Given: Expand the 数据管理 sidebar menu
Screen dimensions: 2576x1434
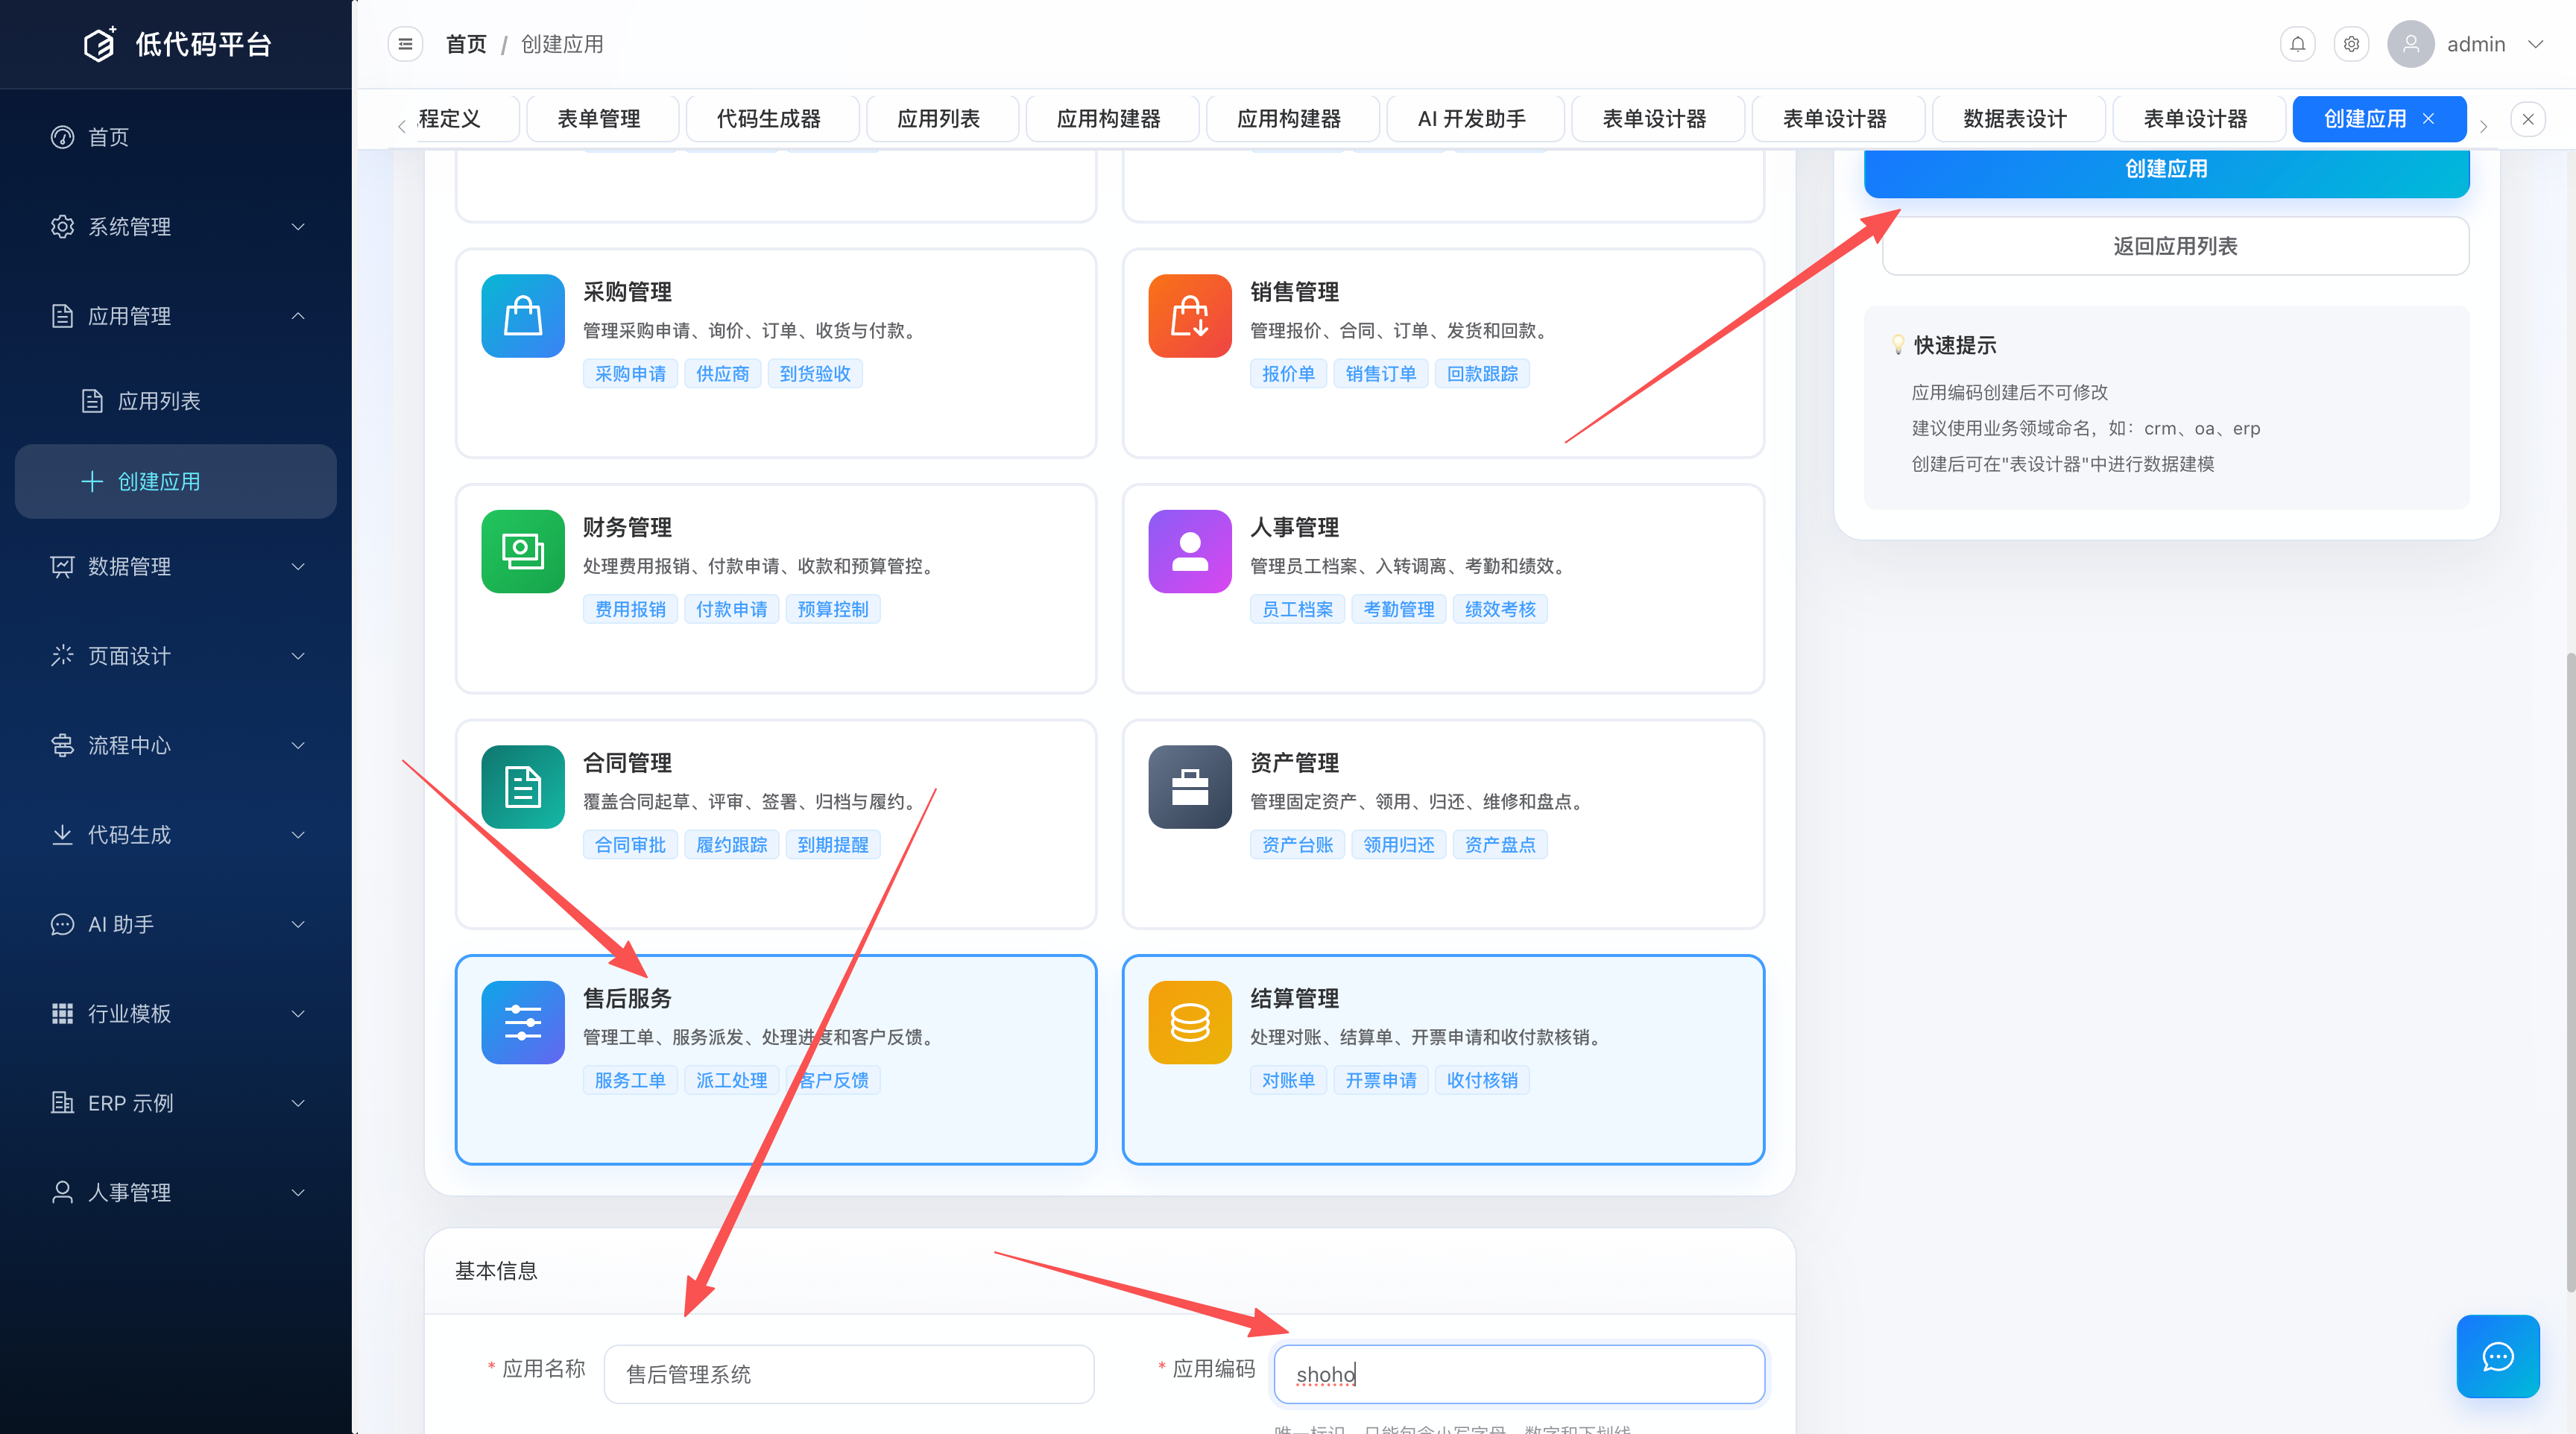Looking at the screenshot, I should click(176, 567).
